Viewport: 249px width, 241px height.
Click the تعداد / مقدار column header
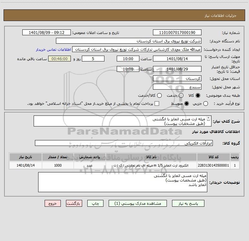pyautogui.click(x=58, y=157)
